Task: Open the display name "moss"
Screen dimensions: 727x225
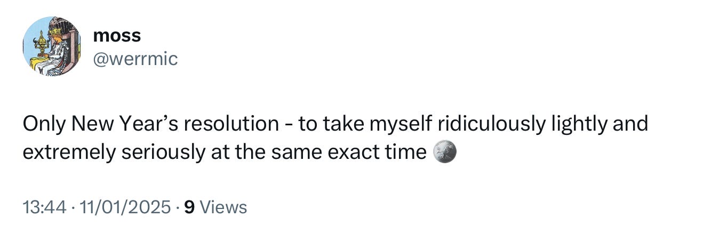Action: coord(117,35)
